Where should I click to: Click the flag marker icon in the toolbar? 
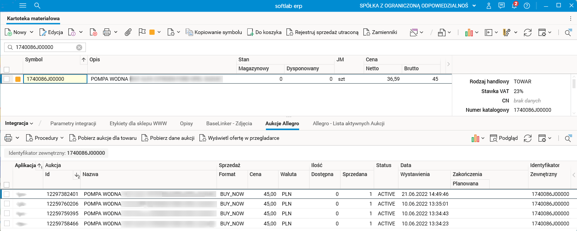(x=142, y=32)
